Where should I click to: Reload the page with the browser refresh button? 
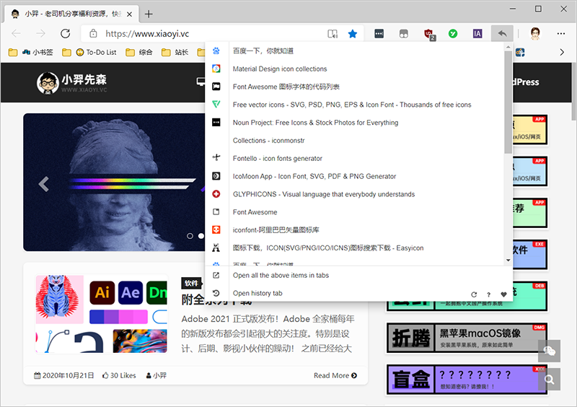[65, 33]
